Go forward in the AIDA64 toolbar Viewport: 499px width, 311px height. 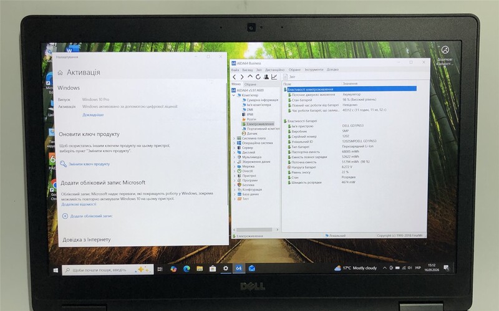point(242,77)
